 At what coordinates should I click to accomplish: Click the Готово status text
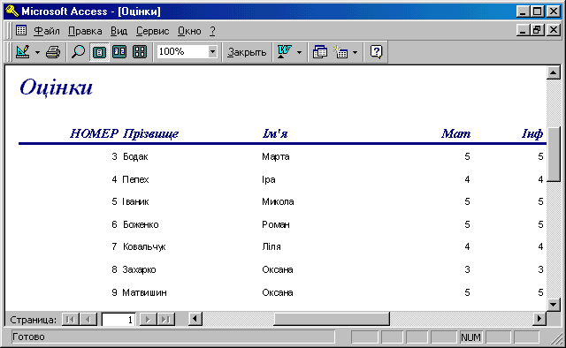pos(28,337)
